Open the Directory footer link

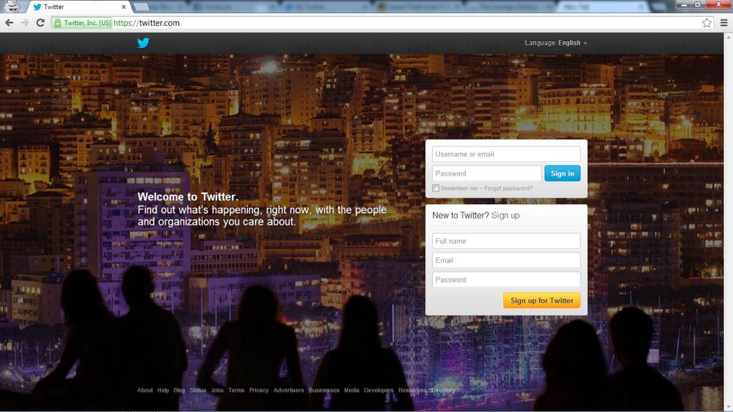click(444, 390)
